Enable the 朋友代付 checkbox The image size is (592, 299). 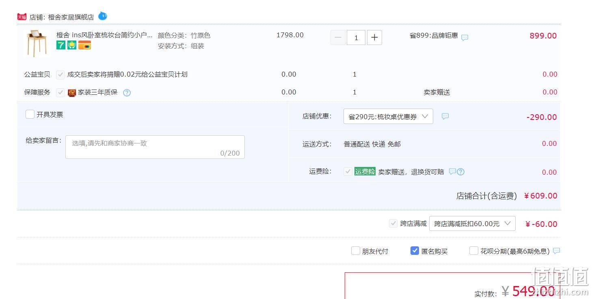(x=356, y=251)
